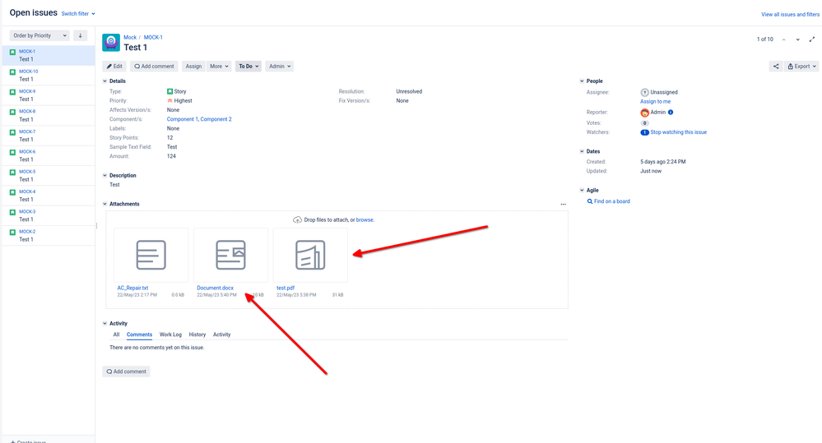Open the More actions dropdown
Image resolution: width=822 pixels, height=443 pixels.
coord(219,67)
